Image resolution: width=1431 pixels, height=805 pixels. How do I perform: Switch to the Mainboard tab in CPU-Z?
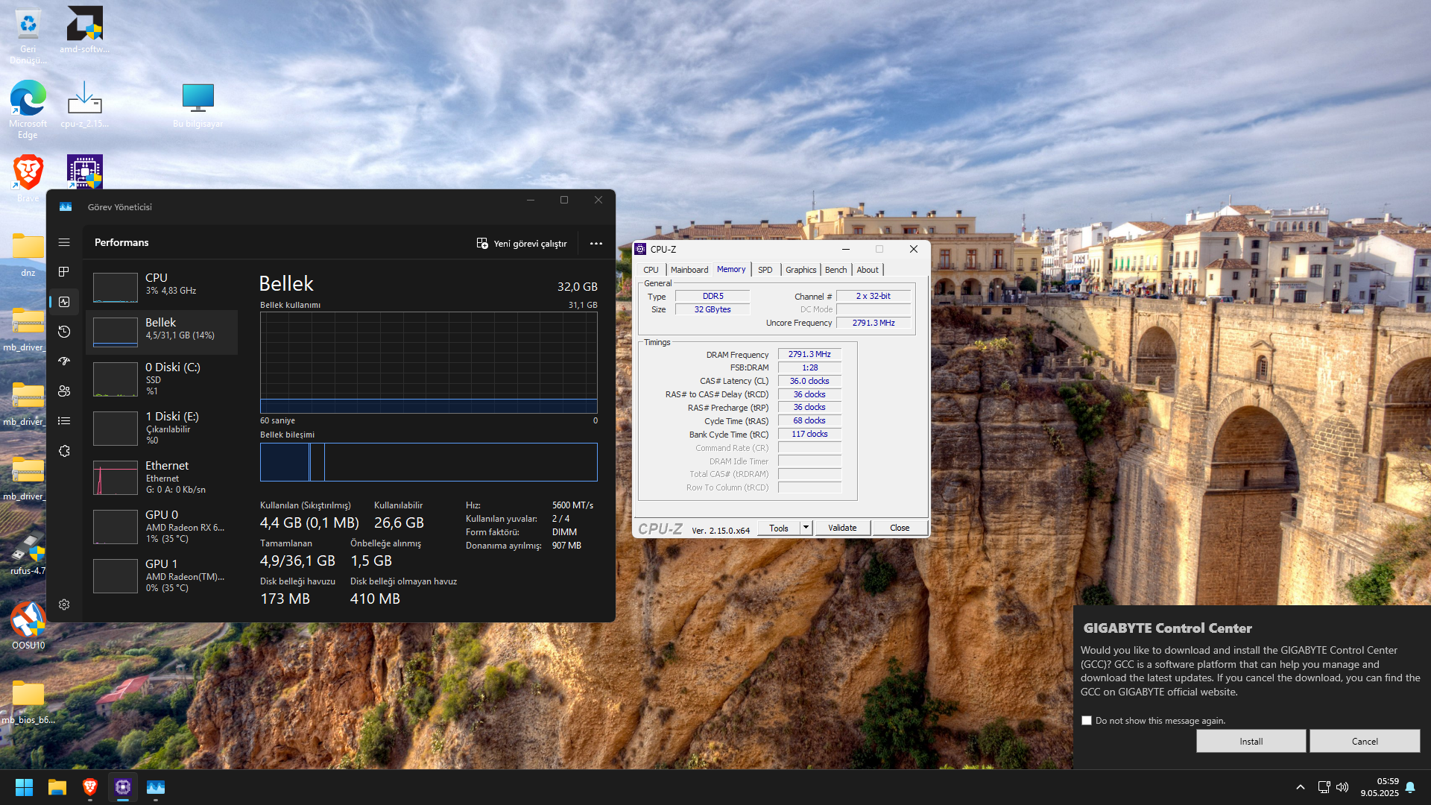tap(689, 270)
